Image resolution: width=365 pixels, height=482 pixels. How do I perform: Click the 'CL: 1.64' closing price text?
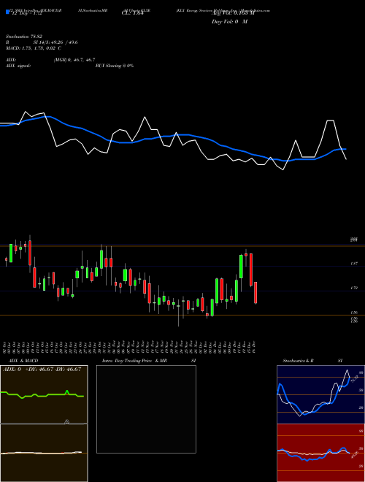coord(133,14)
